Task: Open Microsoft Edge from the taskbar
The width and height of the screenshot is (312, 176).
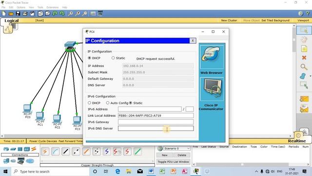Action: click(117, 171)
